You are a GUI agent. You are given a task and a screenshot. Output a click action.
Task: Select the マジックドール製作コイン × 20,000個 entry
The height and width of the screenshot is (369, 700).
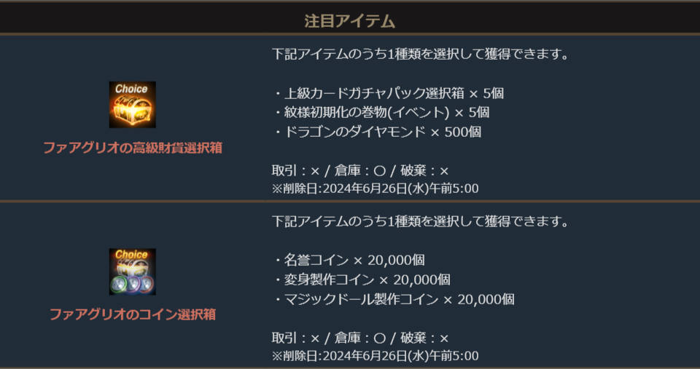point(394,299)
